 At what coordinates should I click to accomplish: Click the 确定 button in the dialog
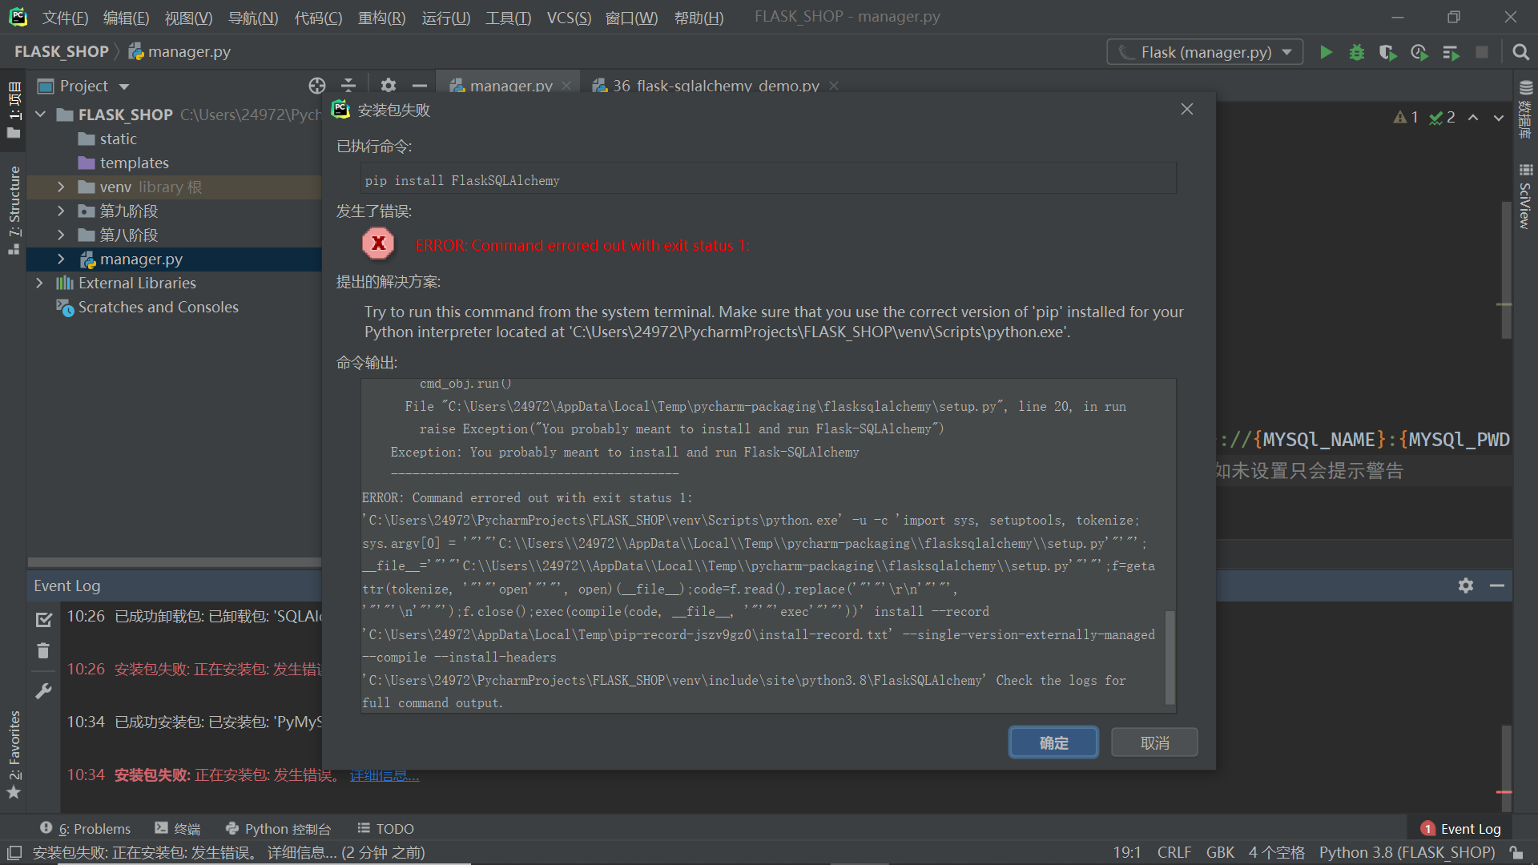1053,742
